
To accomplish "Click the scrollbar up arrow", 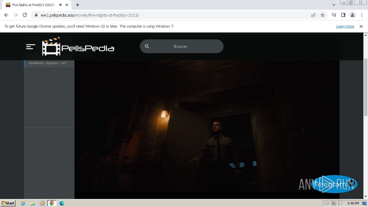I will tap(366, 35).
